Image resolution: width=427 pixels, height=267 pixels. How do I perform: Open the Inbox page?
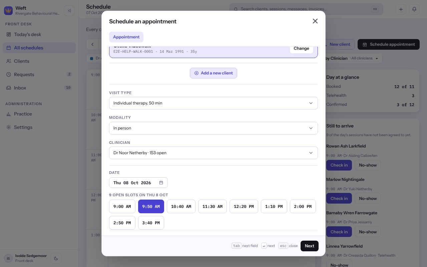coord(39,88)
